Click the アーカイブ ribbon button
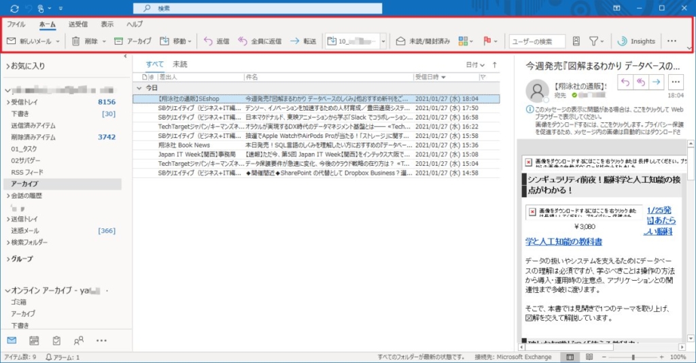This screenshot has width=696, height=363. click(133, 41)
